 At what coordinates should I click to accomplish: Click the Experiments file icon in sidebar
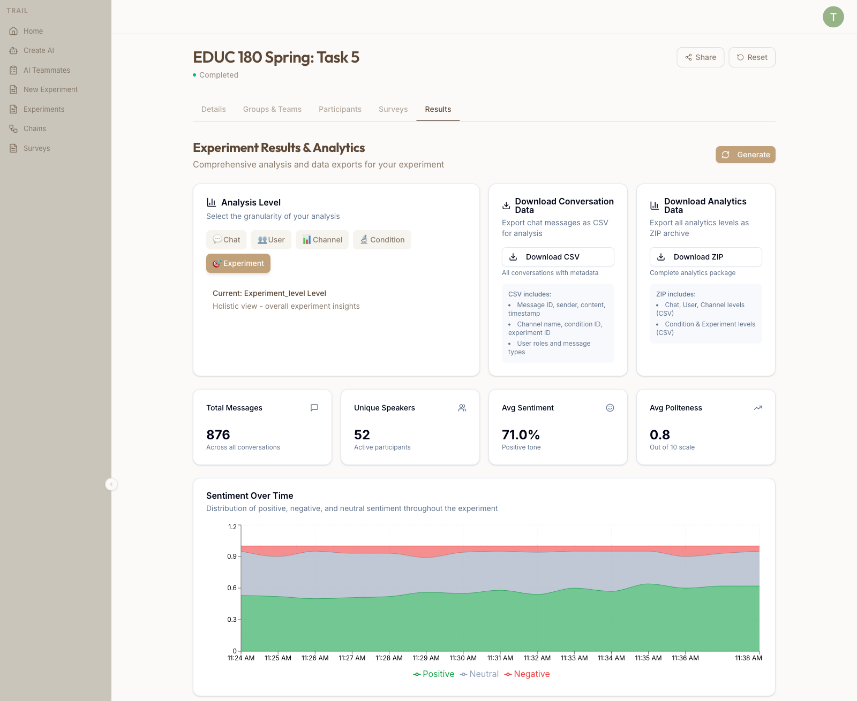coord(13,109)
